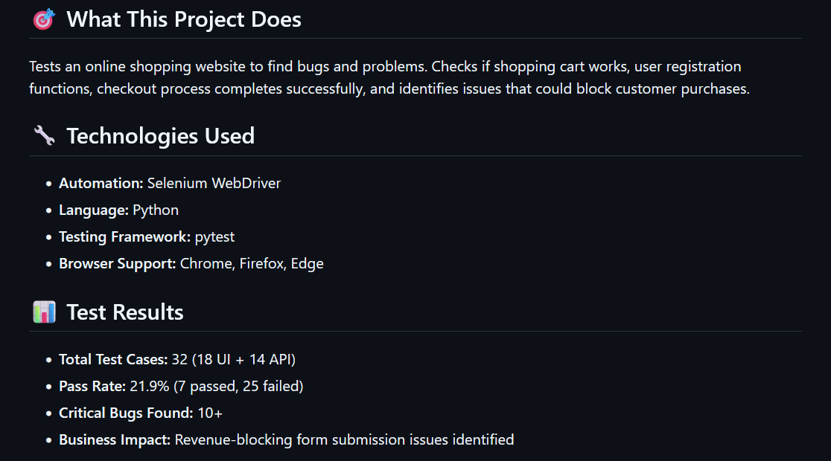This screenshot has width=831, height=461.
Task: Click the Total Test Cases: label
Action: point(113,359)
